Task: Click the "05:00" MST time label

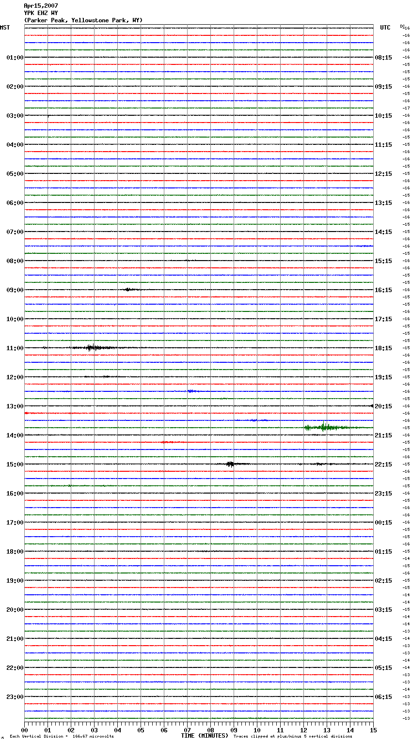Action: click(x=15, y=174)
